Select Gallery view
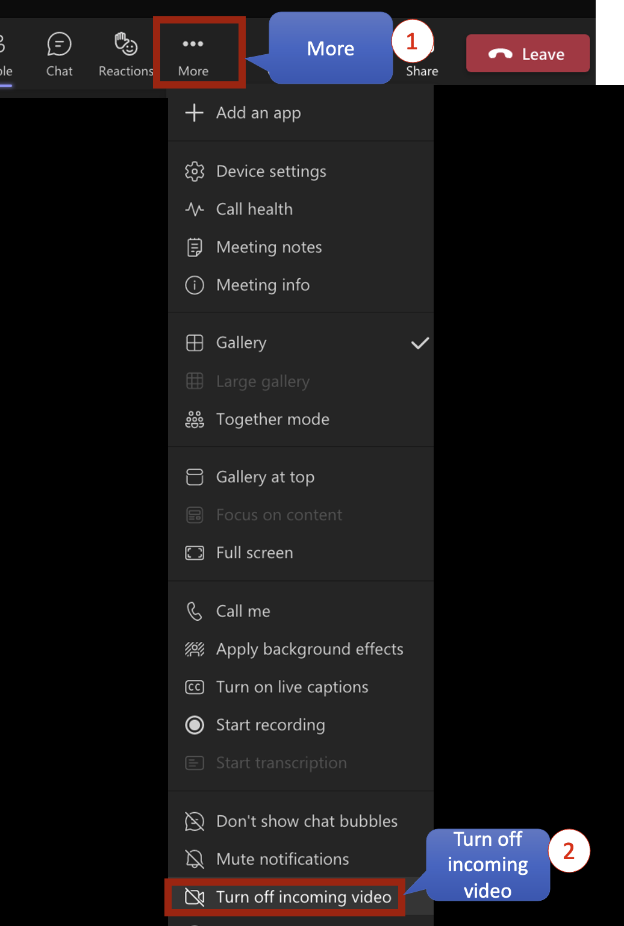 (241, 342)
